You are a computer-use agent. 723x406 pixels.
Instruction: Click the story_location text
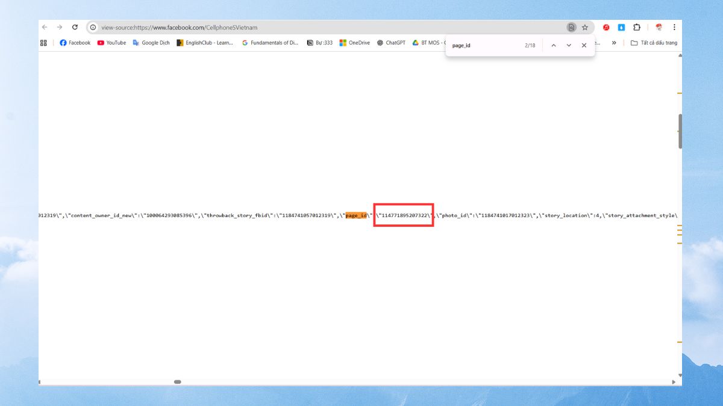click(x=570, y=215)
